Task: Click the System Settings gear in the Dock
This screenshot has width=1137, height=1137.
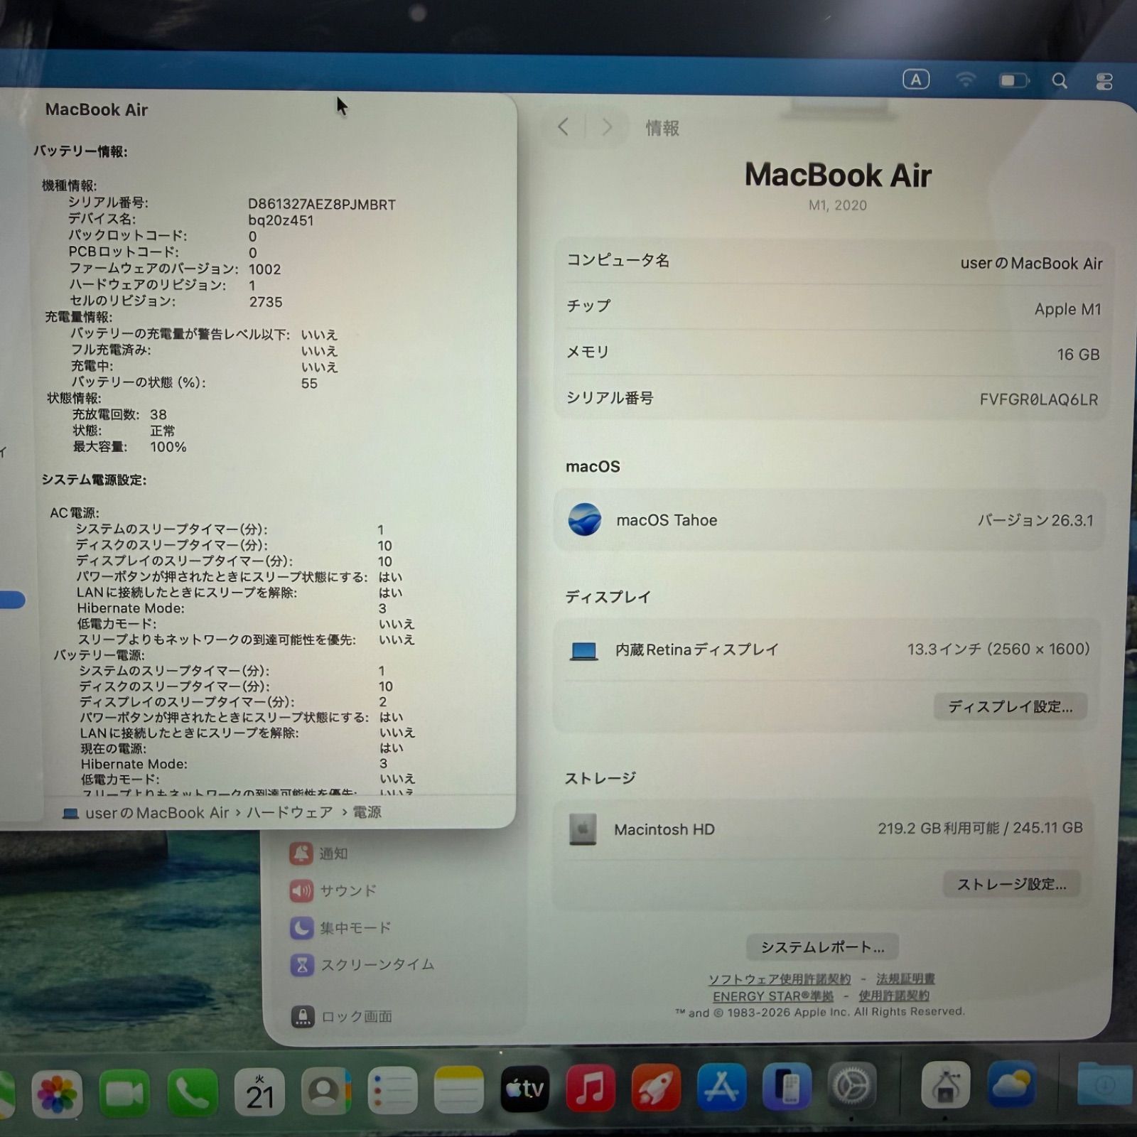Action: (852, 1085)
